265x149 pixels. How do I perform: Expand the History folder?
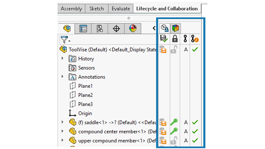pos(63,58)
